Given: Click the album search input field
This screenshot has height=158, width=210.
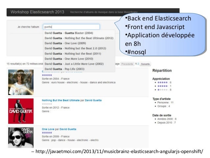Looking at the screenshot, I should click(x=71, y=27).
